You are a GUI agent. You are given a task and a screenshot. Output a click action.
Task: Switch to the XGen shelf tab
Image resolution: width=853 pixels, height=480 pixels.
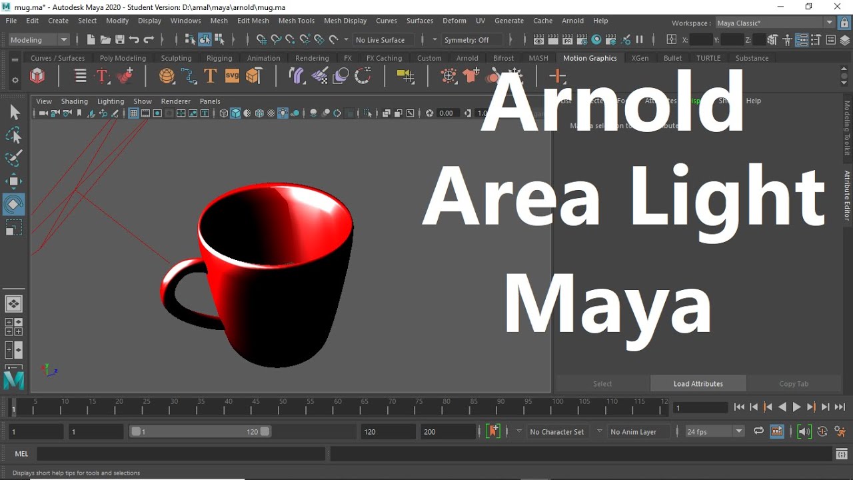click(x=640, y=58)
